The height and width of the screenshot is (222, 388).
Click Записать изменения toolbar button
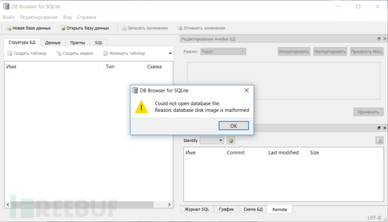(x=145, y=28)
